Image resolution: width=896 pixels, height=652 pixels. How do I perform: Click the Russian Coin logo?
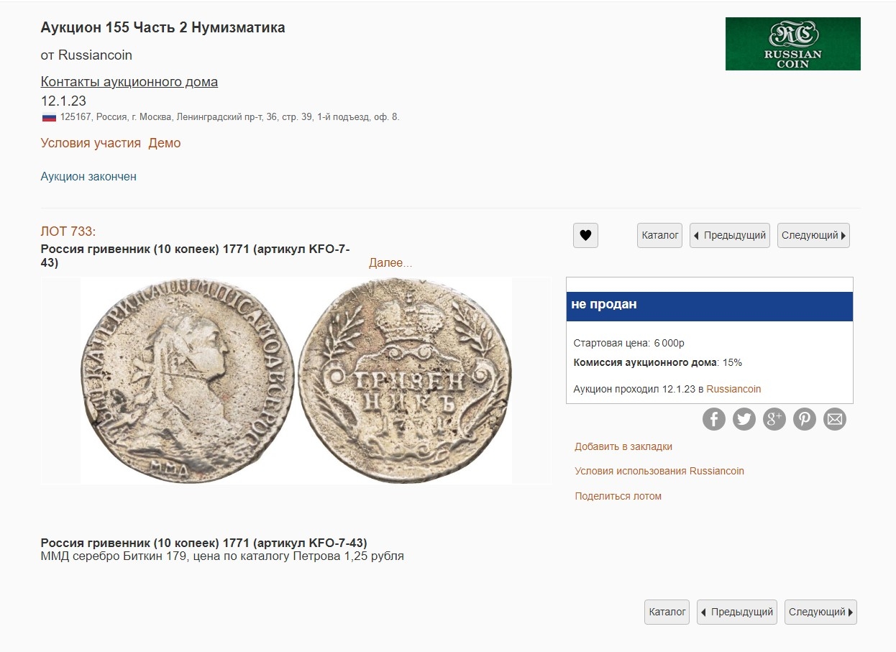click(792, 44)
